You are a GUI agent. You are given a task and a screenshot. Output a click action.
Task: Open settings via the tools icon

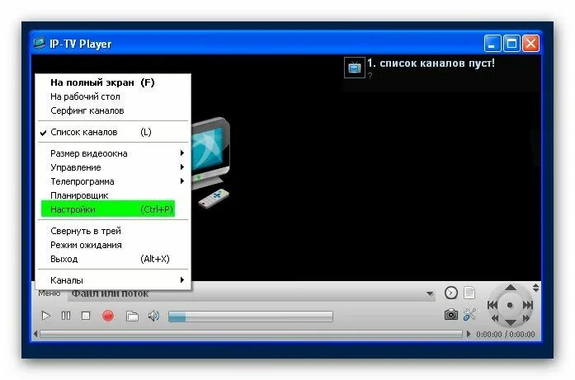click(x=469, y=314)
